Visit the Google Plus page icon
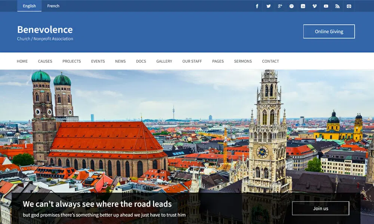This screenshot has height=224, width=374. [x=280, y=6]
